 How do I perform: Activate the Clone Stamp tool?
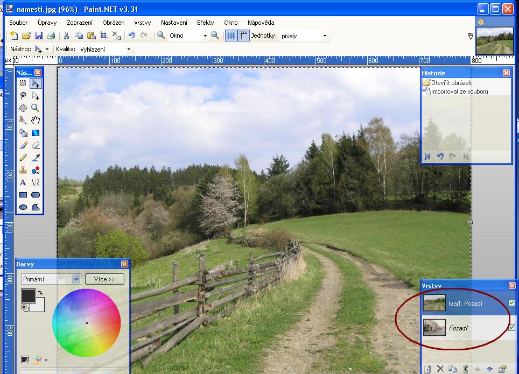(23, 170)
